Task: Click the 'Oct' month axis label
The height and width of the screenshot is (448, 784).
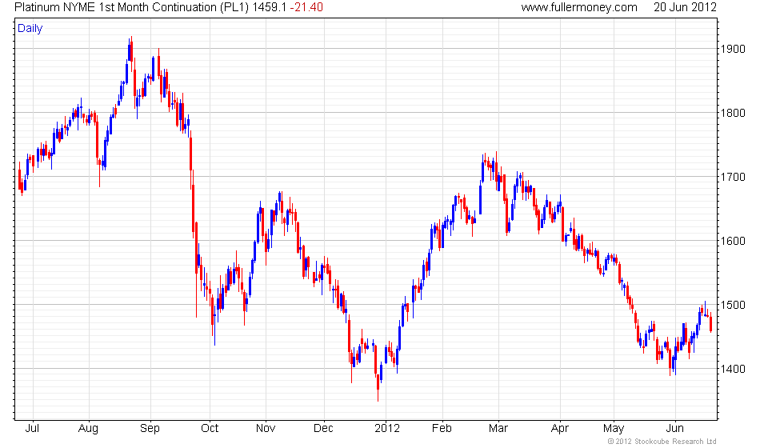Action: coord(210,429)
